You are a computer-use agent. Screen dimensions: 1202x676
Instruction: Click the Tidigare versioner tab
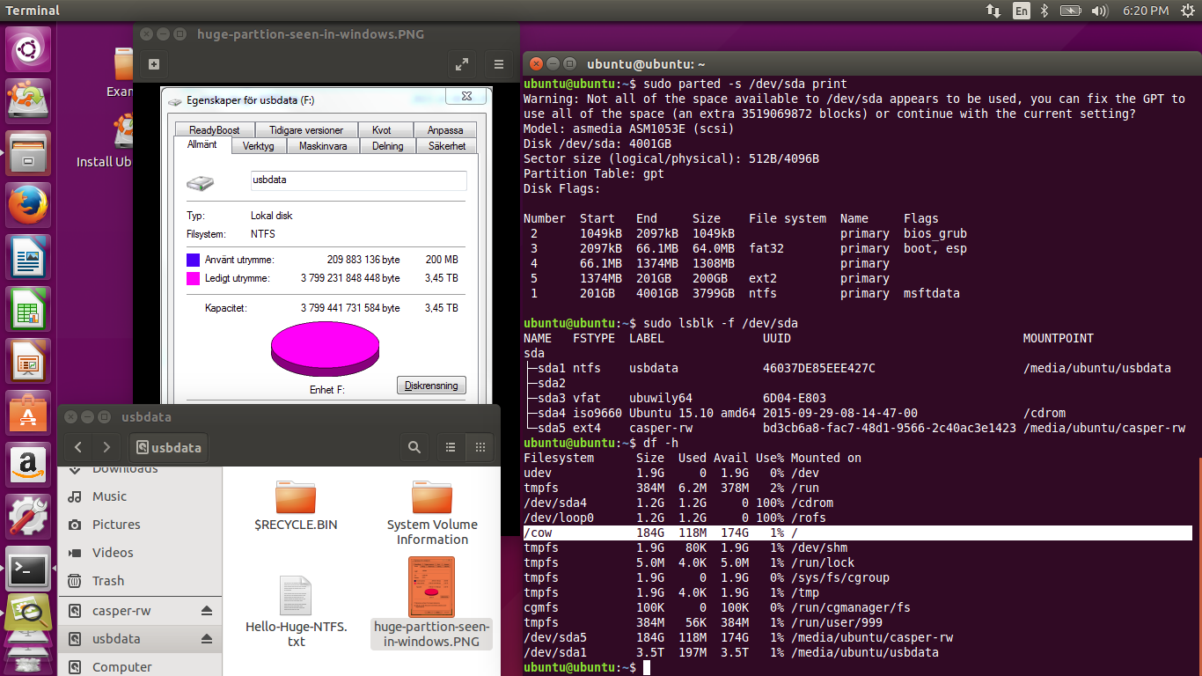click(x=306, y=129)
